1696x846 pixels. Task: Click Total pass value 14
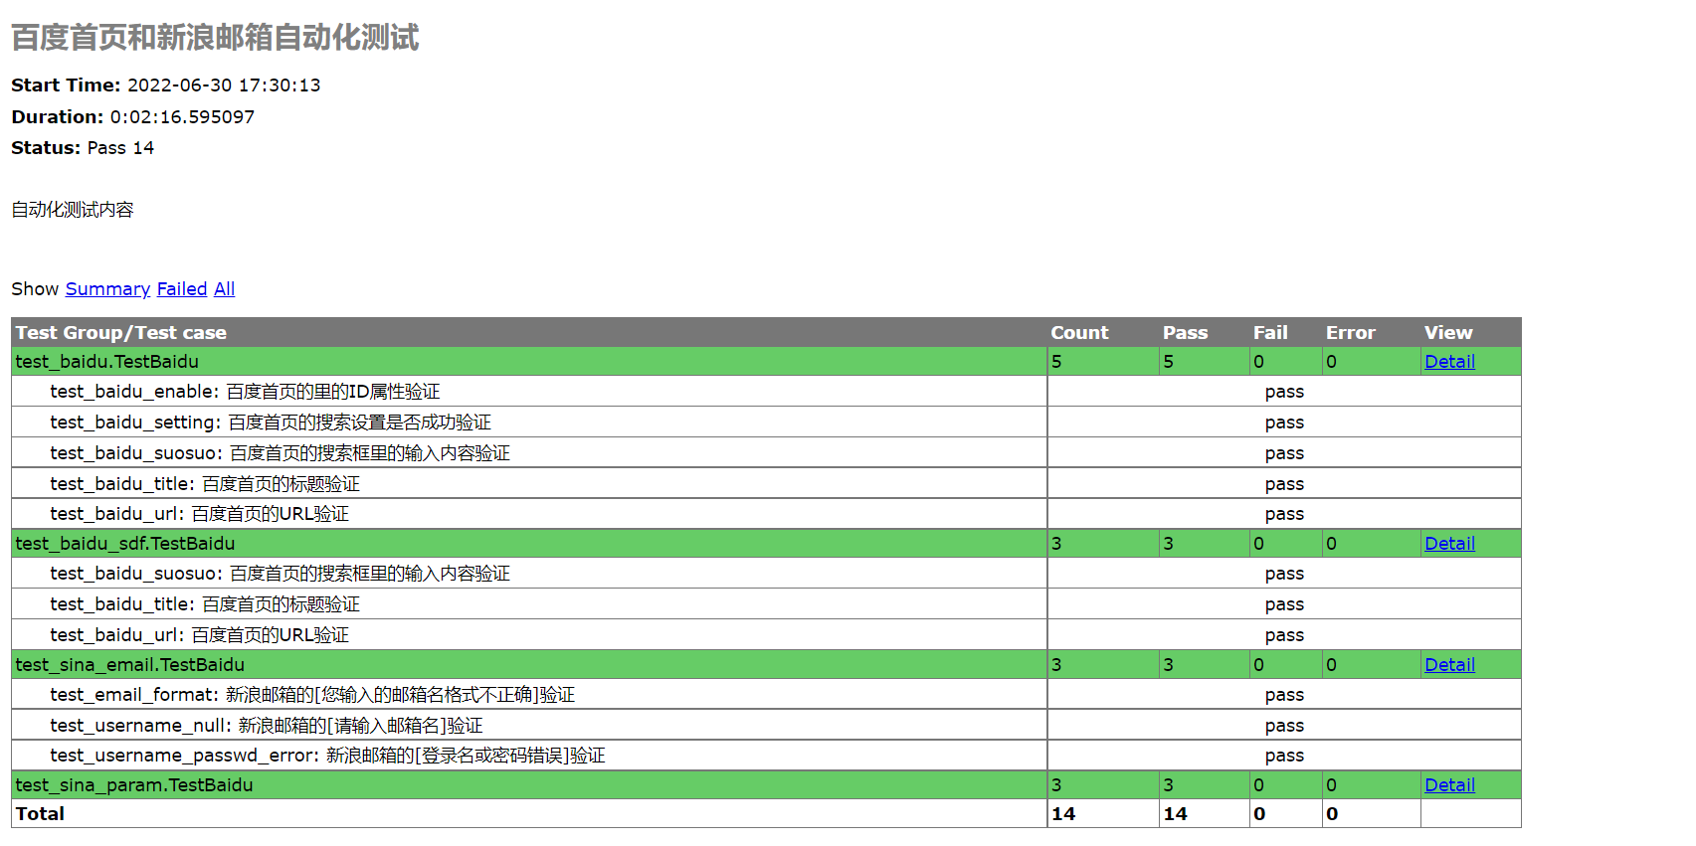[x=1175, y=814]
